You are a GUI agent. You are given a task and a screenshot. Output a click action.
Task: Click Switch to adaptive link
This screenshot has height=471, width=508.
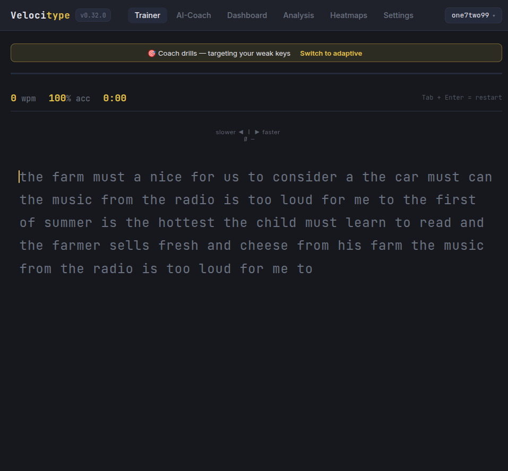(331, 54)
